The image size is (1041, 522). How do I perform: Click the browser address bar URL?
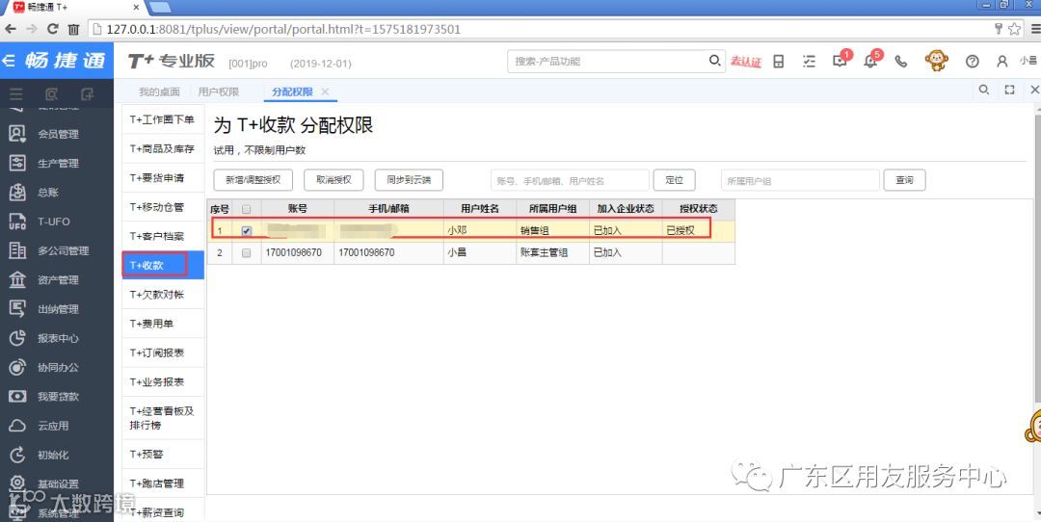coord(283,29)
